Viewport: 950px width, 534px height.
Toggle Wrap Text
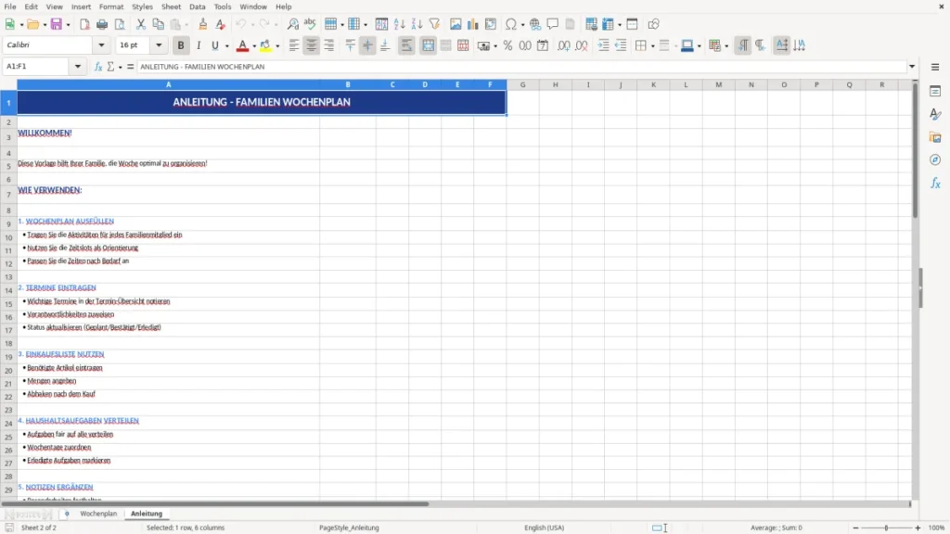(x=406, y=45)
